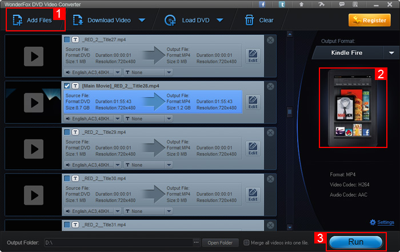Click the Kindle Fire device thumbnail
The height and width of the screenshot is (252, 400).
point(353,107)
